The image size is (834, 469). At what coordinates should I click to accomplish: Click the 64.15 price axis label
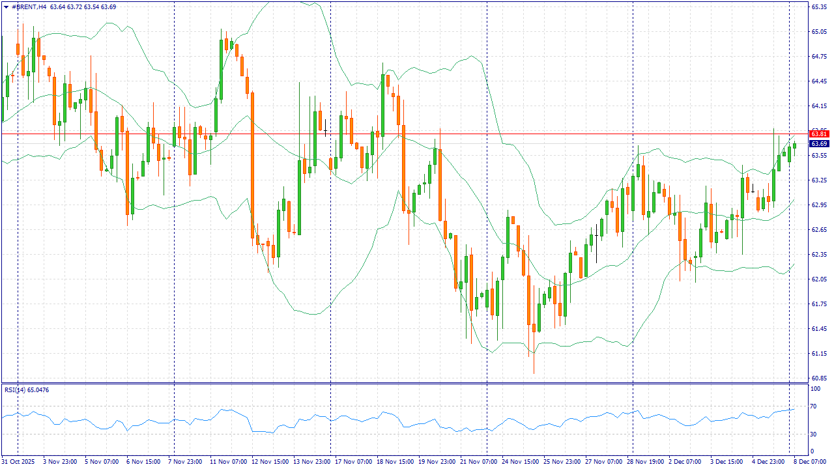coord(819,106)
